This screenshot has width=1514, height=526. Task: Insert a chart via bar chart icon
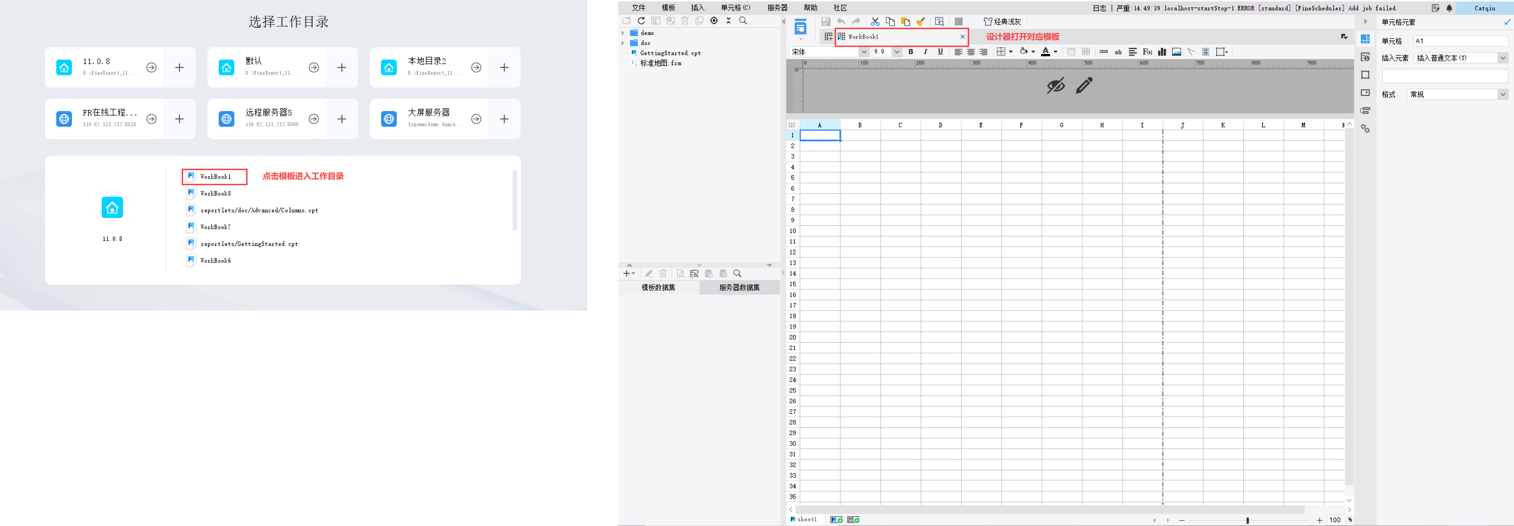[1161, 52]
